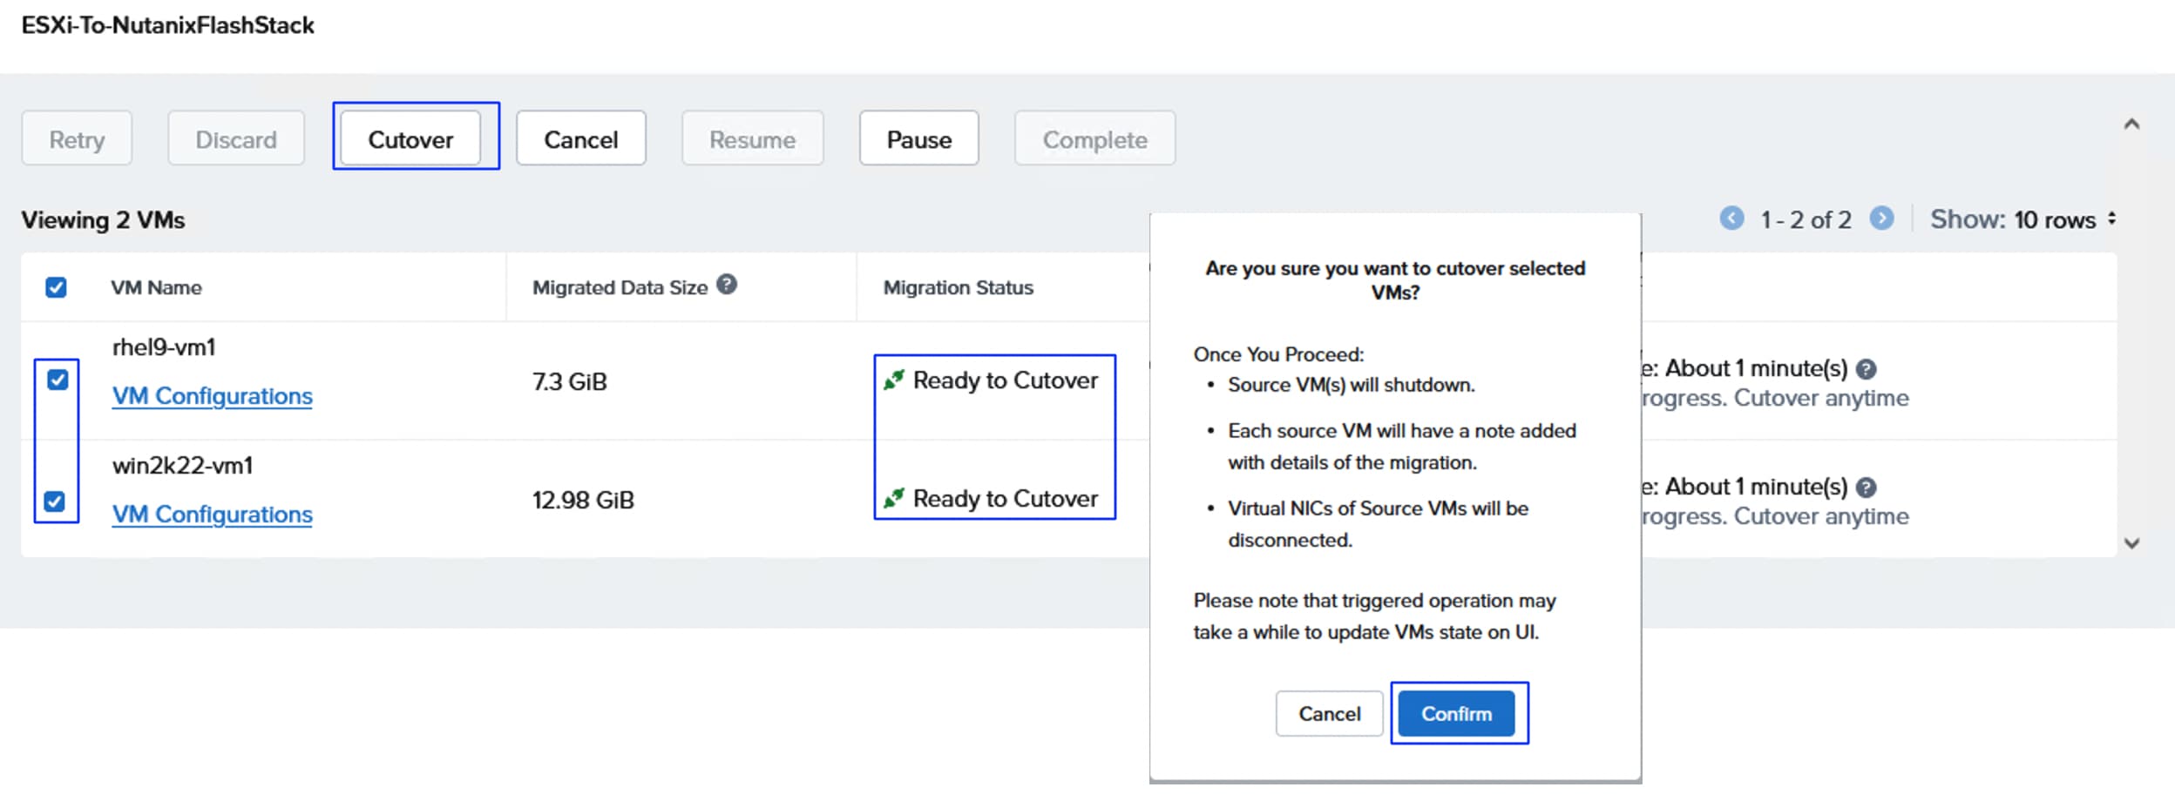Screen dimensions: 2175x801
Task: Click the rhel9-vm1 Ready to Cutover status icon
Action: (893, 380)
